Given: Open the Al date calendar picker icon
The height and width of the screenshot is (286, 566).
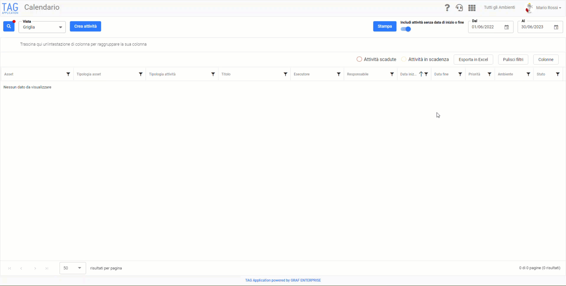Looking at the screenshot, I should tap(556, 27).
